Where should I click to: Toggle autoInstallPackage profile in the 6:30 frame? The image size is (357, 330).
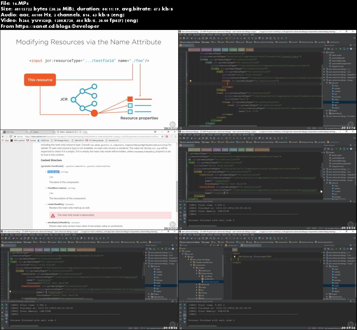pyautogui.click(x=330, y=161)
